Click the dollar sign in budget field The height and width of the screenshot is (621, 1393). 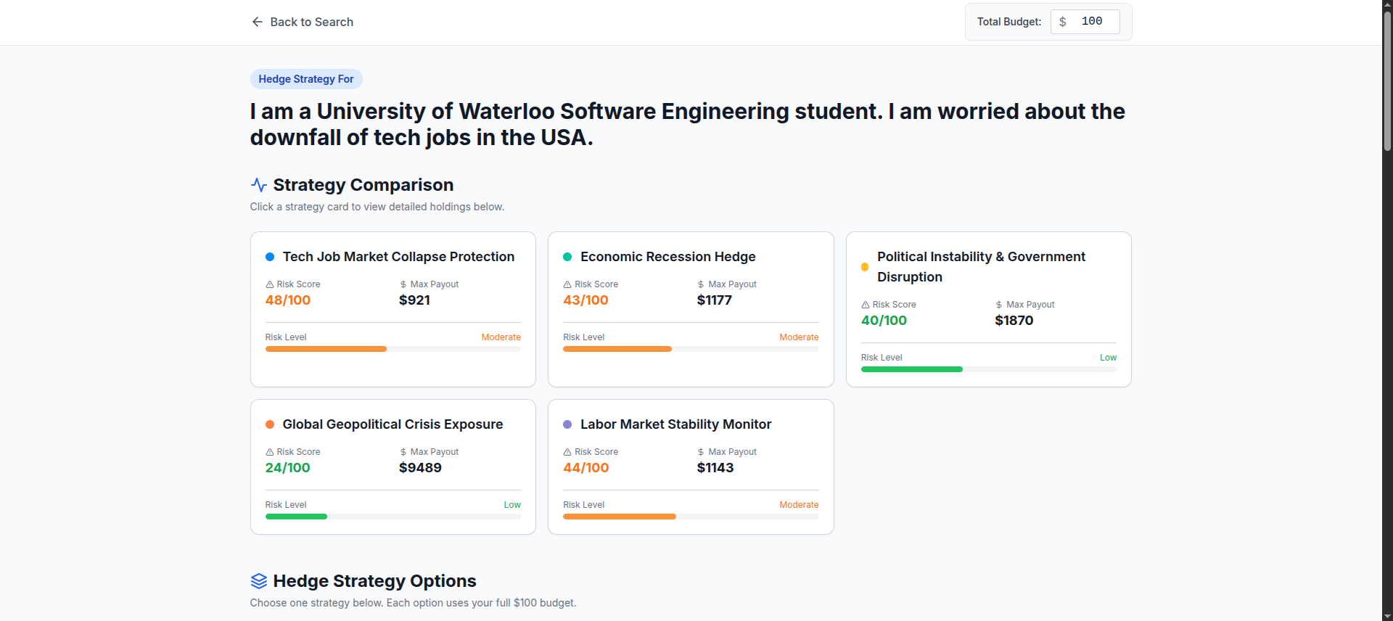pyautogui.click(x=1062, y=22)
